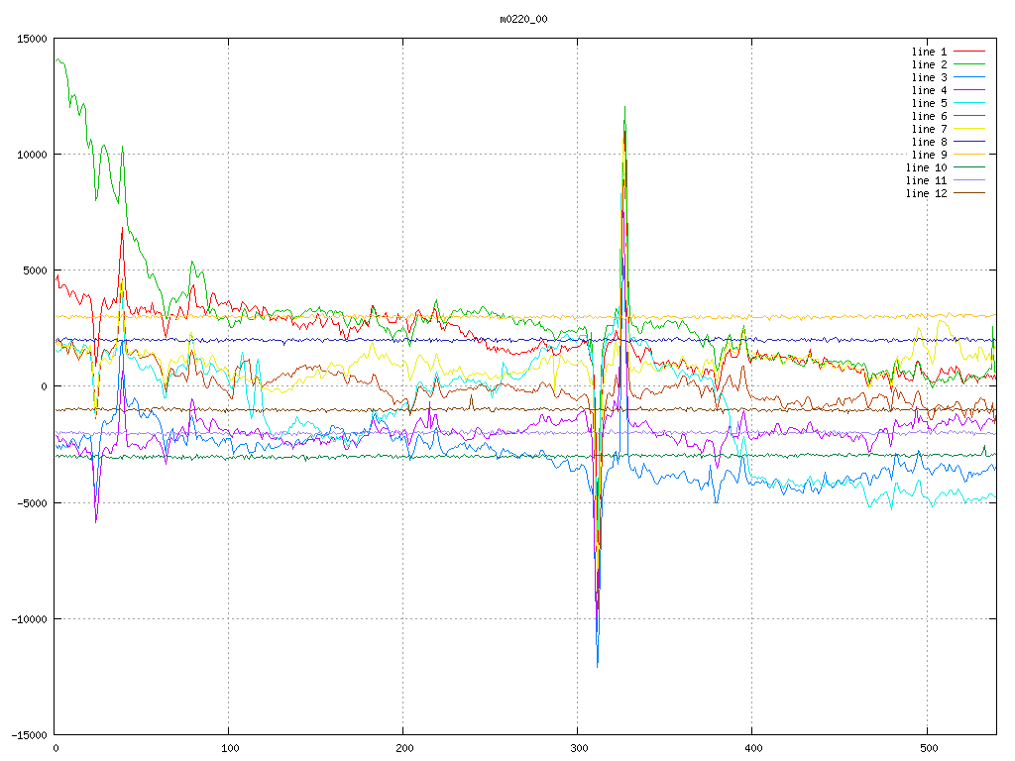1015x761 pixels.
Task: Click the yellow line 7 legend swatch
Action: (969, 129)
